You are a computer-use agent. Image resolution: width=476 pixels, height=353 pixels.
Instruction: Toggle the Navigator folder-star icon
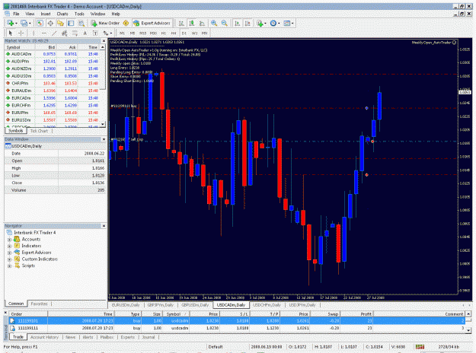click(60, 23)
